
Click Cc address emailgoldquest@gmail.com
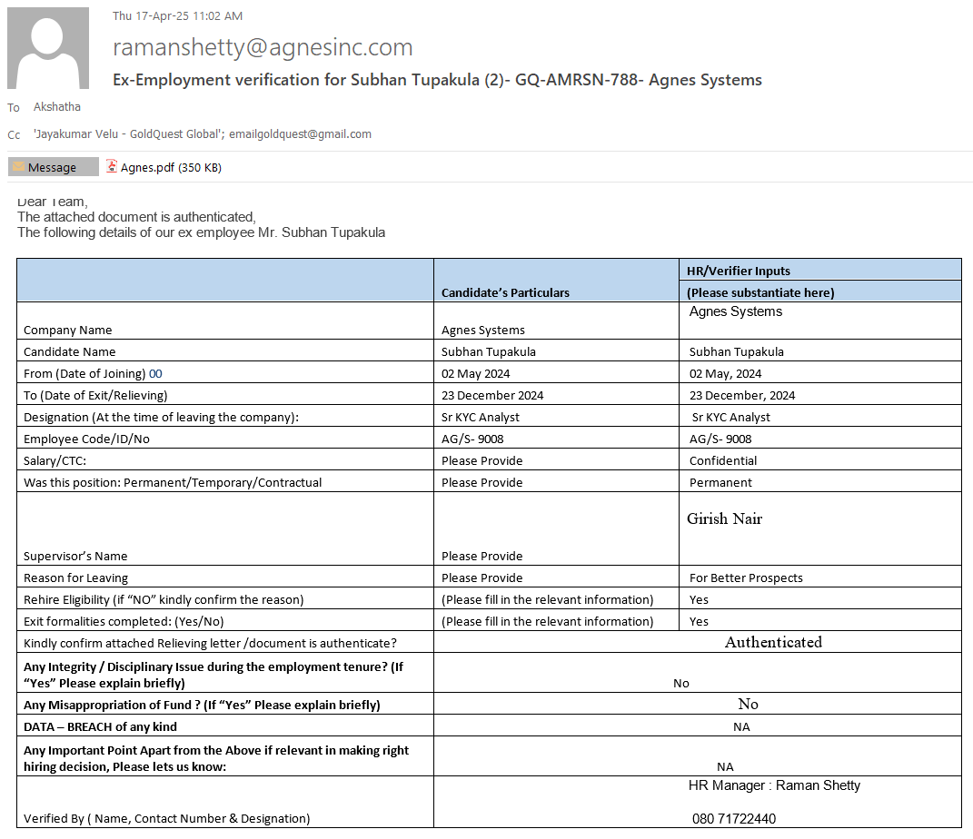[300, 134]
